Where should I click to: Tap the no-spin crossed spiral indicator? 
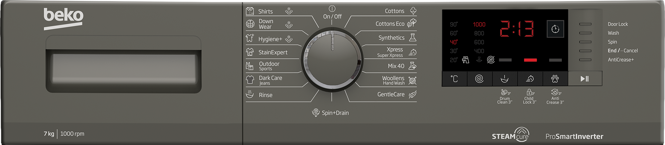pyautogui.click(x=491, y=60)
